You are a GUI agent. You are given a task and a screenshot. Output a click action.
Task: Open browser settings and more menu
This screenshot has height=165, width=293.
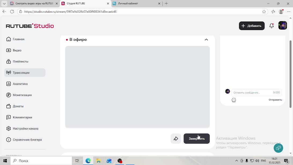pos(288,12)
